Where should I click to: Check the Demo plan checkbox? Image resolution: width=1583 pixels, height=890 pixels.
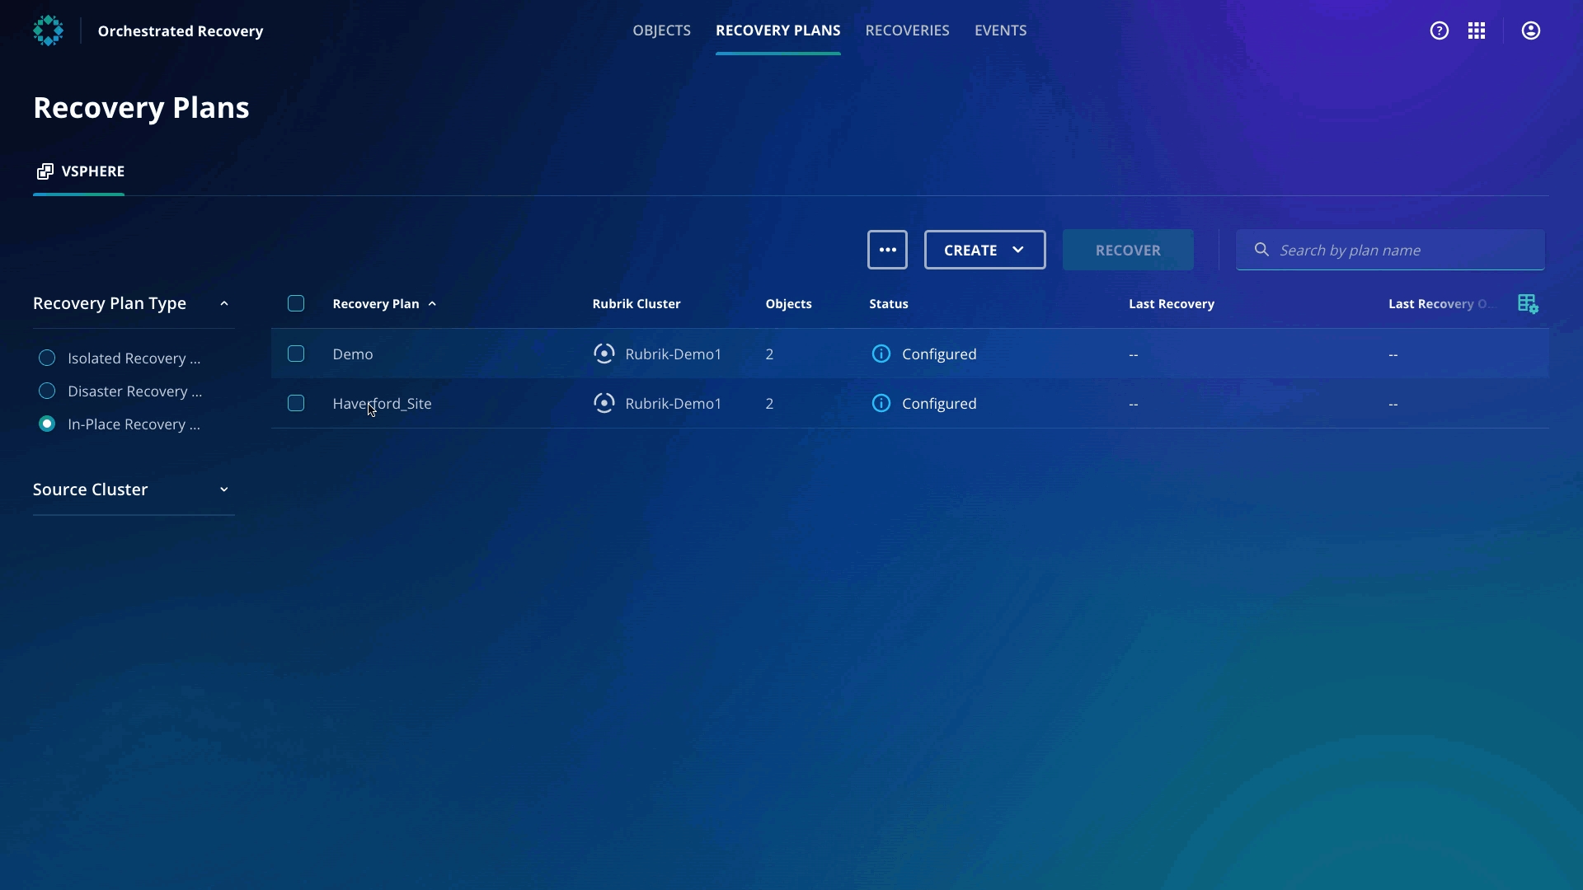pyautogui.click(x=296, y=354)
